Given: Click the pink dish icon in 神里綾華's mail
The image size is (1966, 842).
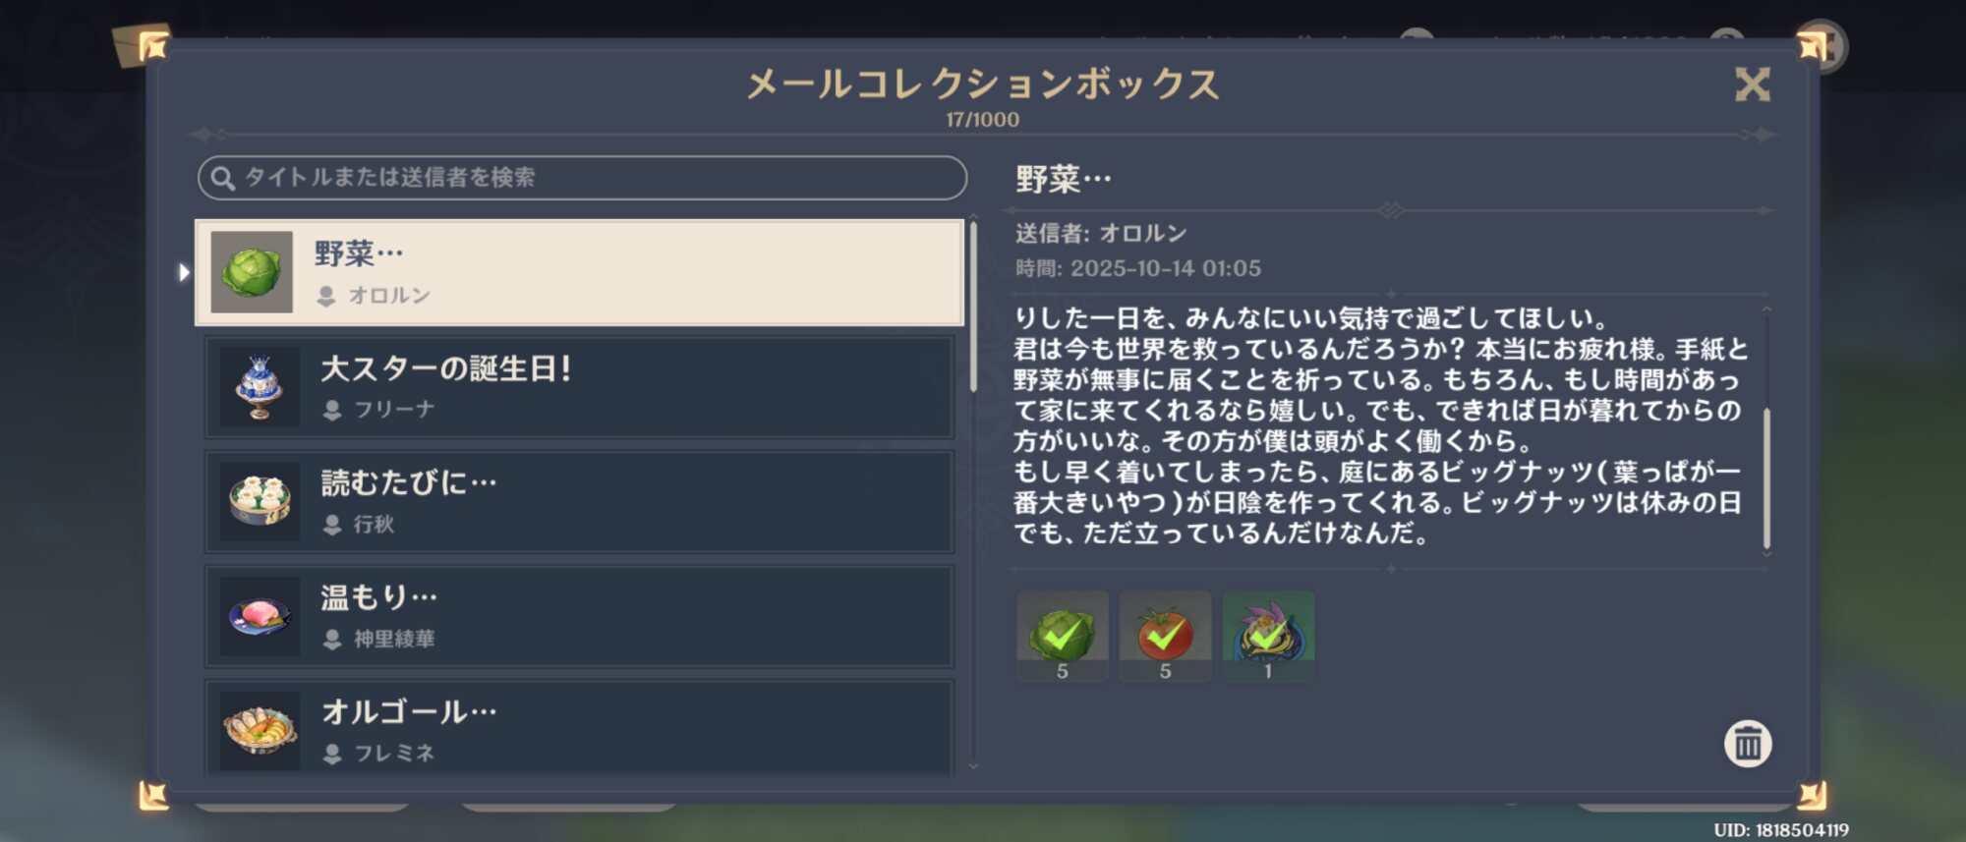Looking at the screenshot, I should click(260, 616).
